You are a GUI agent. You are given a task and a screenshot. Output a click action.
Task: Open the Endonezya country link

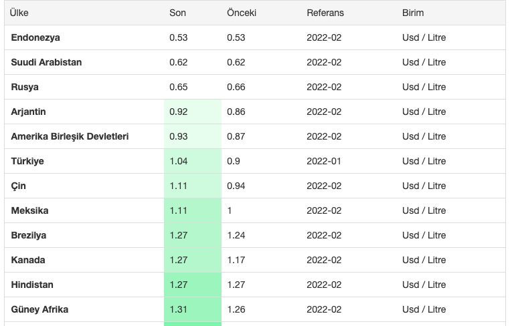35,37
